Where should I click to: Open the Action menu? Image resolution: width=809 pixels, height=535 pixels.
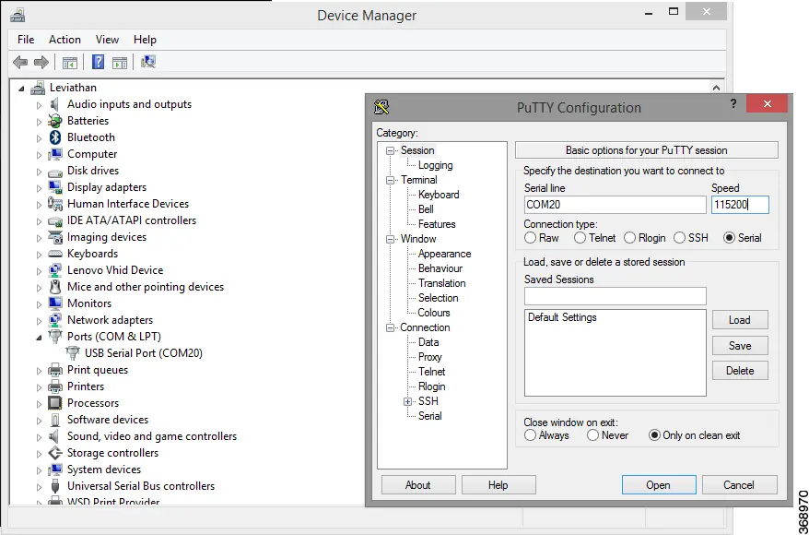(x=64, y=40)
